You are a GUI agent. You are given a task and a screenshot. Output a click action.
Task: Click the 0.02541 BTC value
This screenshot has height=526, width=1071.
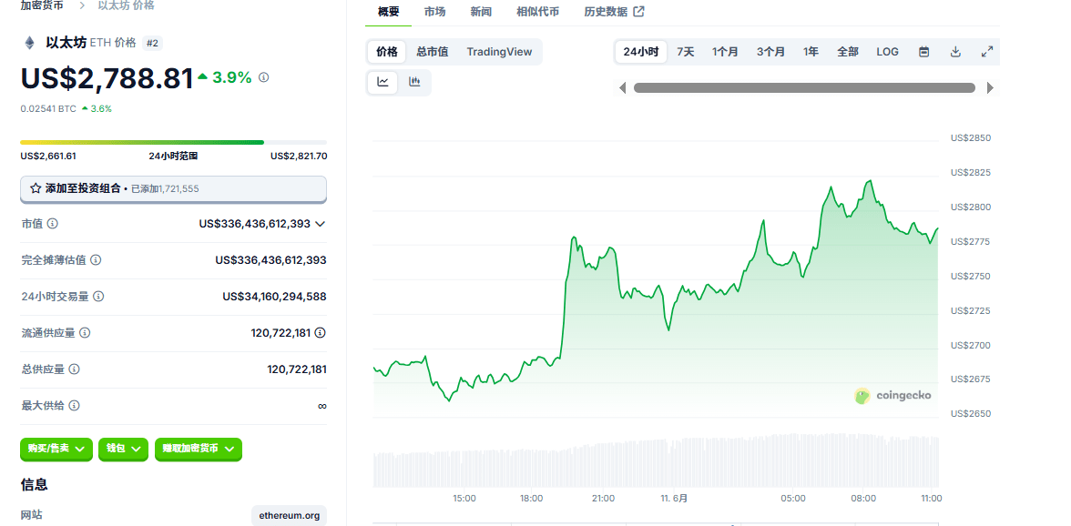[x=48, y=108]
